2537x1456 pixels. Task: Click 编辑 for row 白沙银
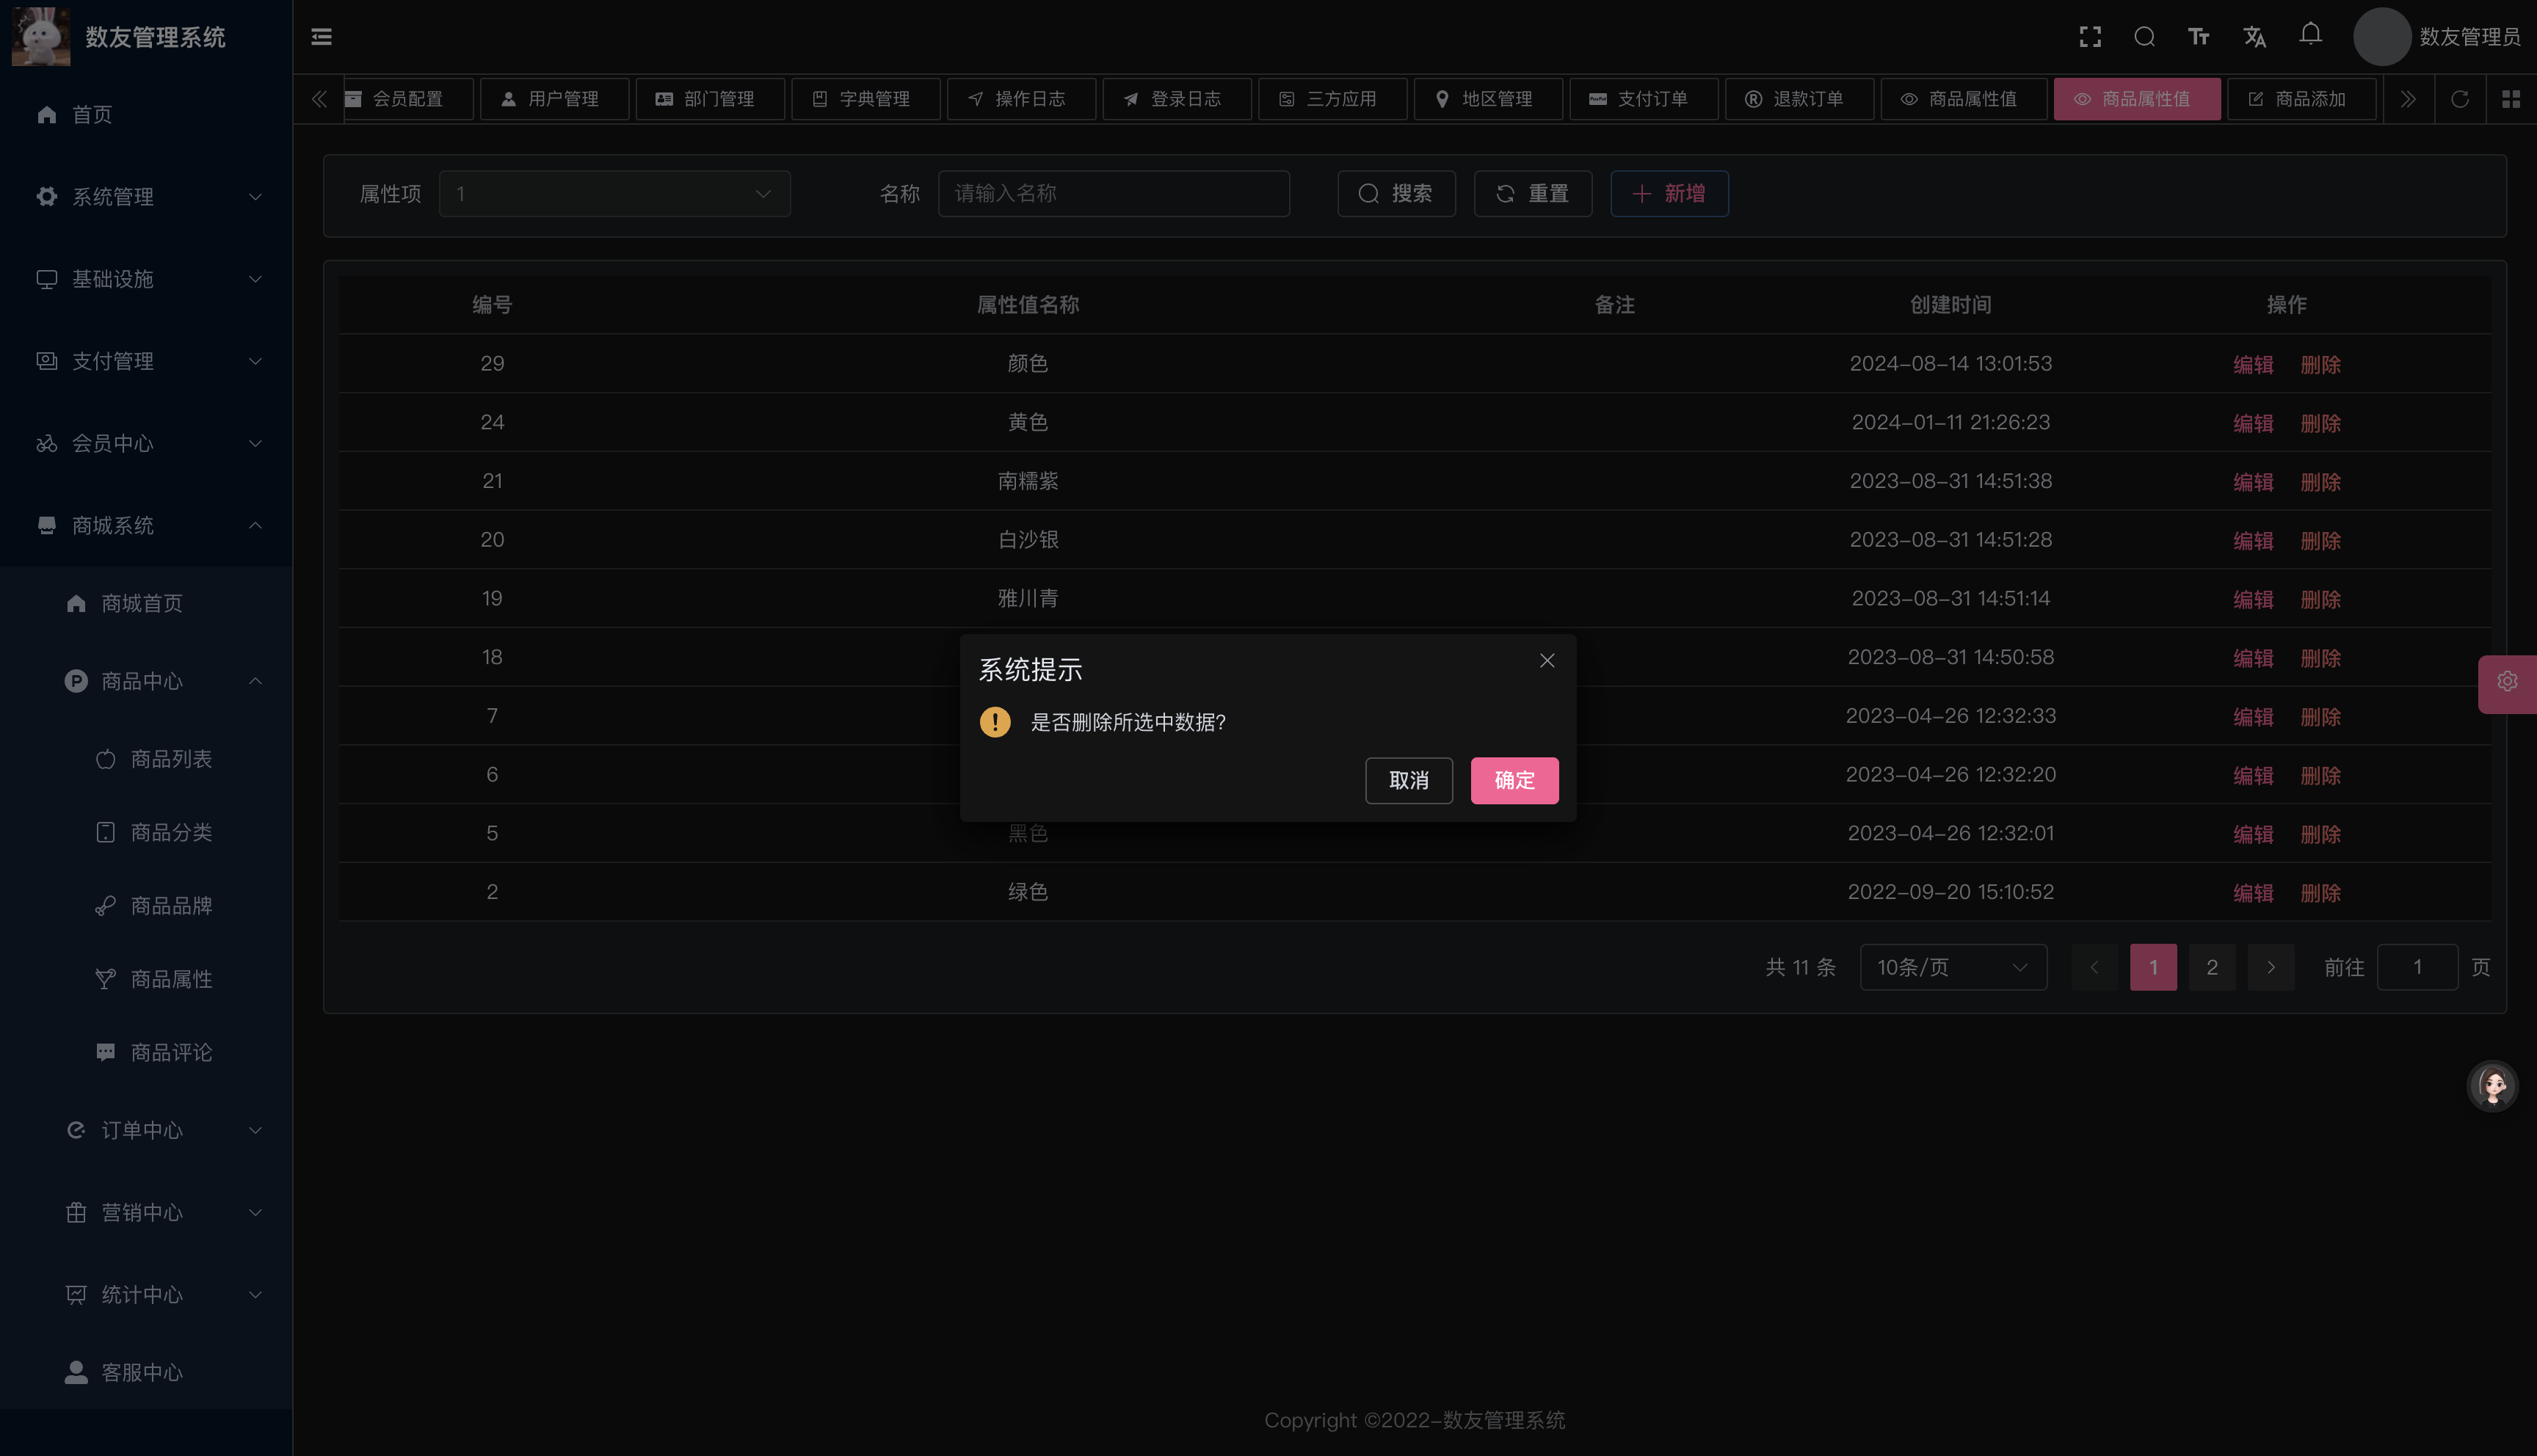point(2253,541)
